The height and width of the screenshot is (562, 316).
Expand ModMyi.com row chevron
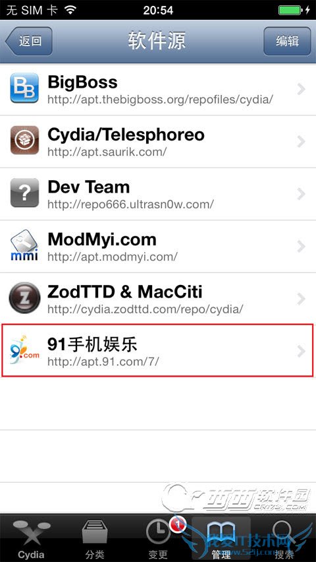pos(302,246)
